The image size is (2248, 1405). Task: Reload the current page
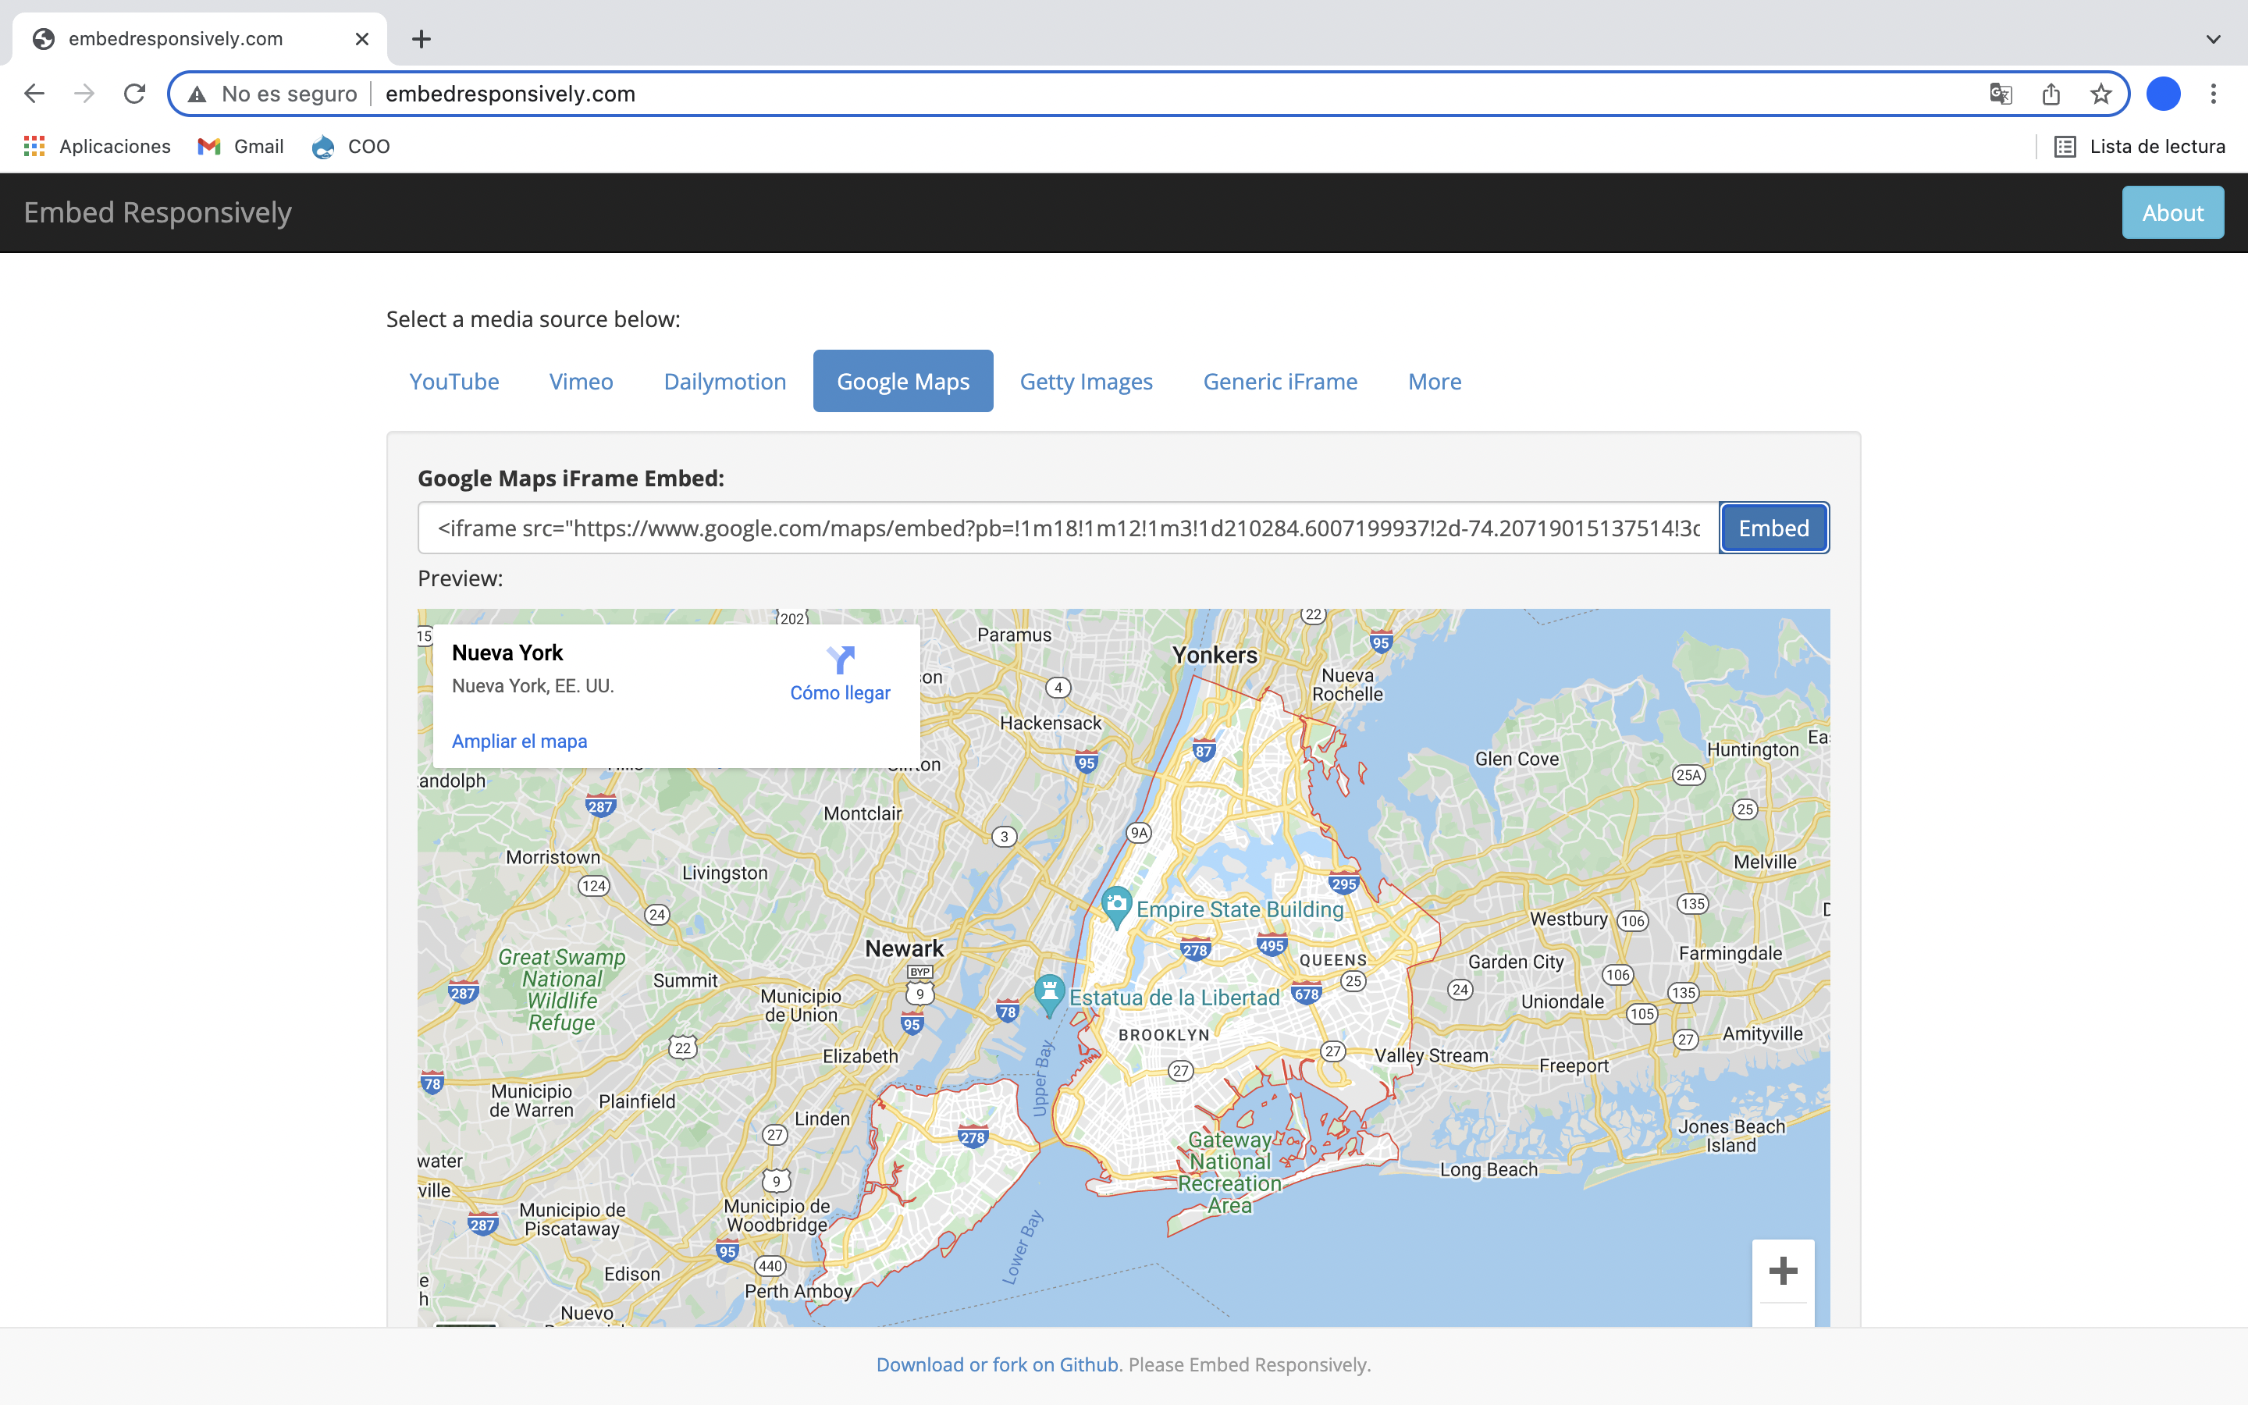coord(135,94)
